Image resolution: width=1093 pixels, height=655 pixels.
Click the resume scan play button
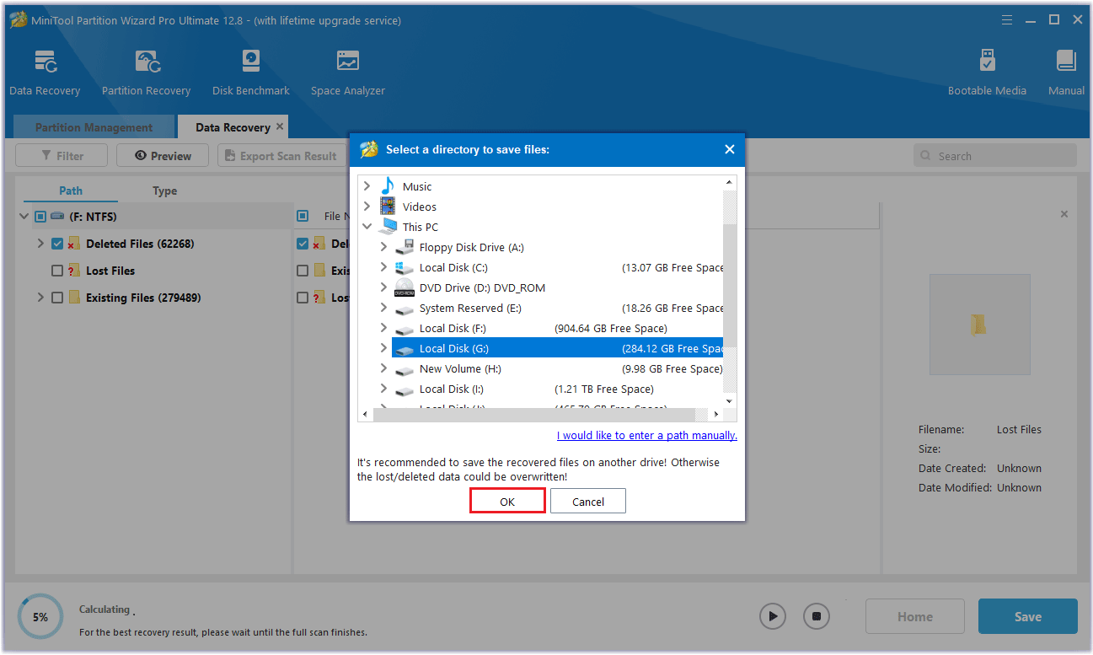tap(773, 616)
